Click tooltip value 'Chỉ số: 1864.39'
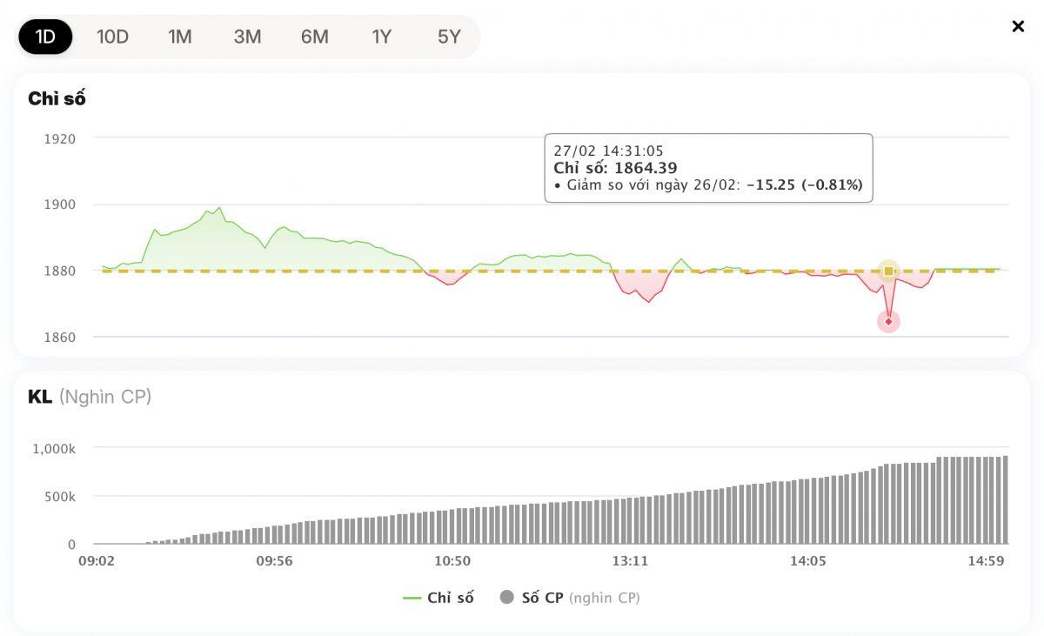Viewport: 1044px width, 636px height. (x=615, y=168)
